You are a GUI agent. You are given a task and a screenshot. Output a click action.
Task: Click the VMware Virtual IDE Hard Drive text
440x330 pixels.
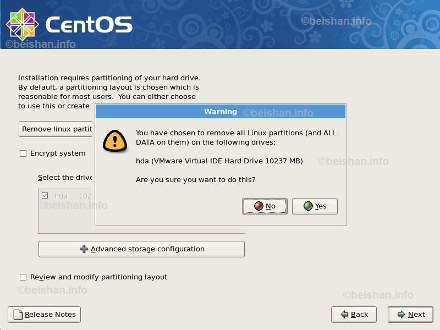(x=219, y=161)
